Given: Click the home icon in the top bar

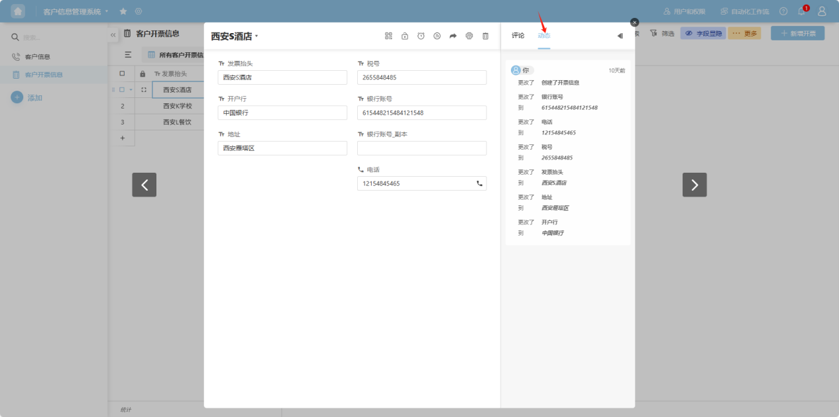Looking at the screenshot, I should click(x=18, y=11).
